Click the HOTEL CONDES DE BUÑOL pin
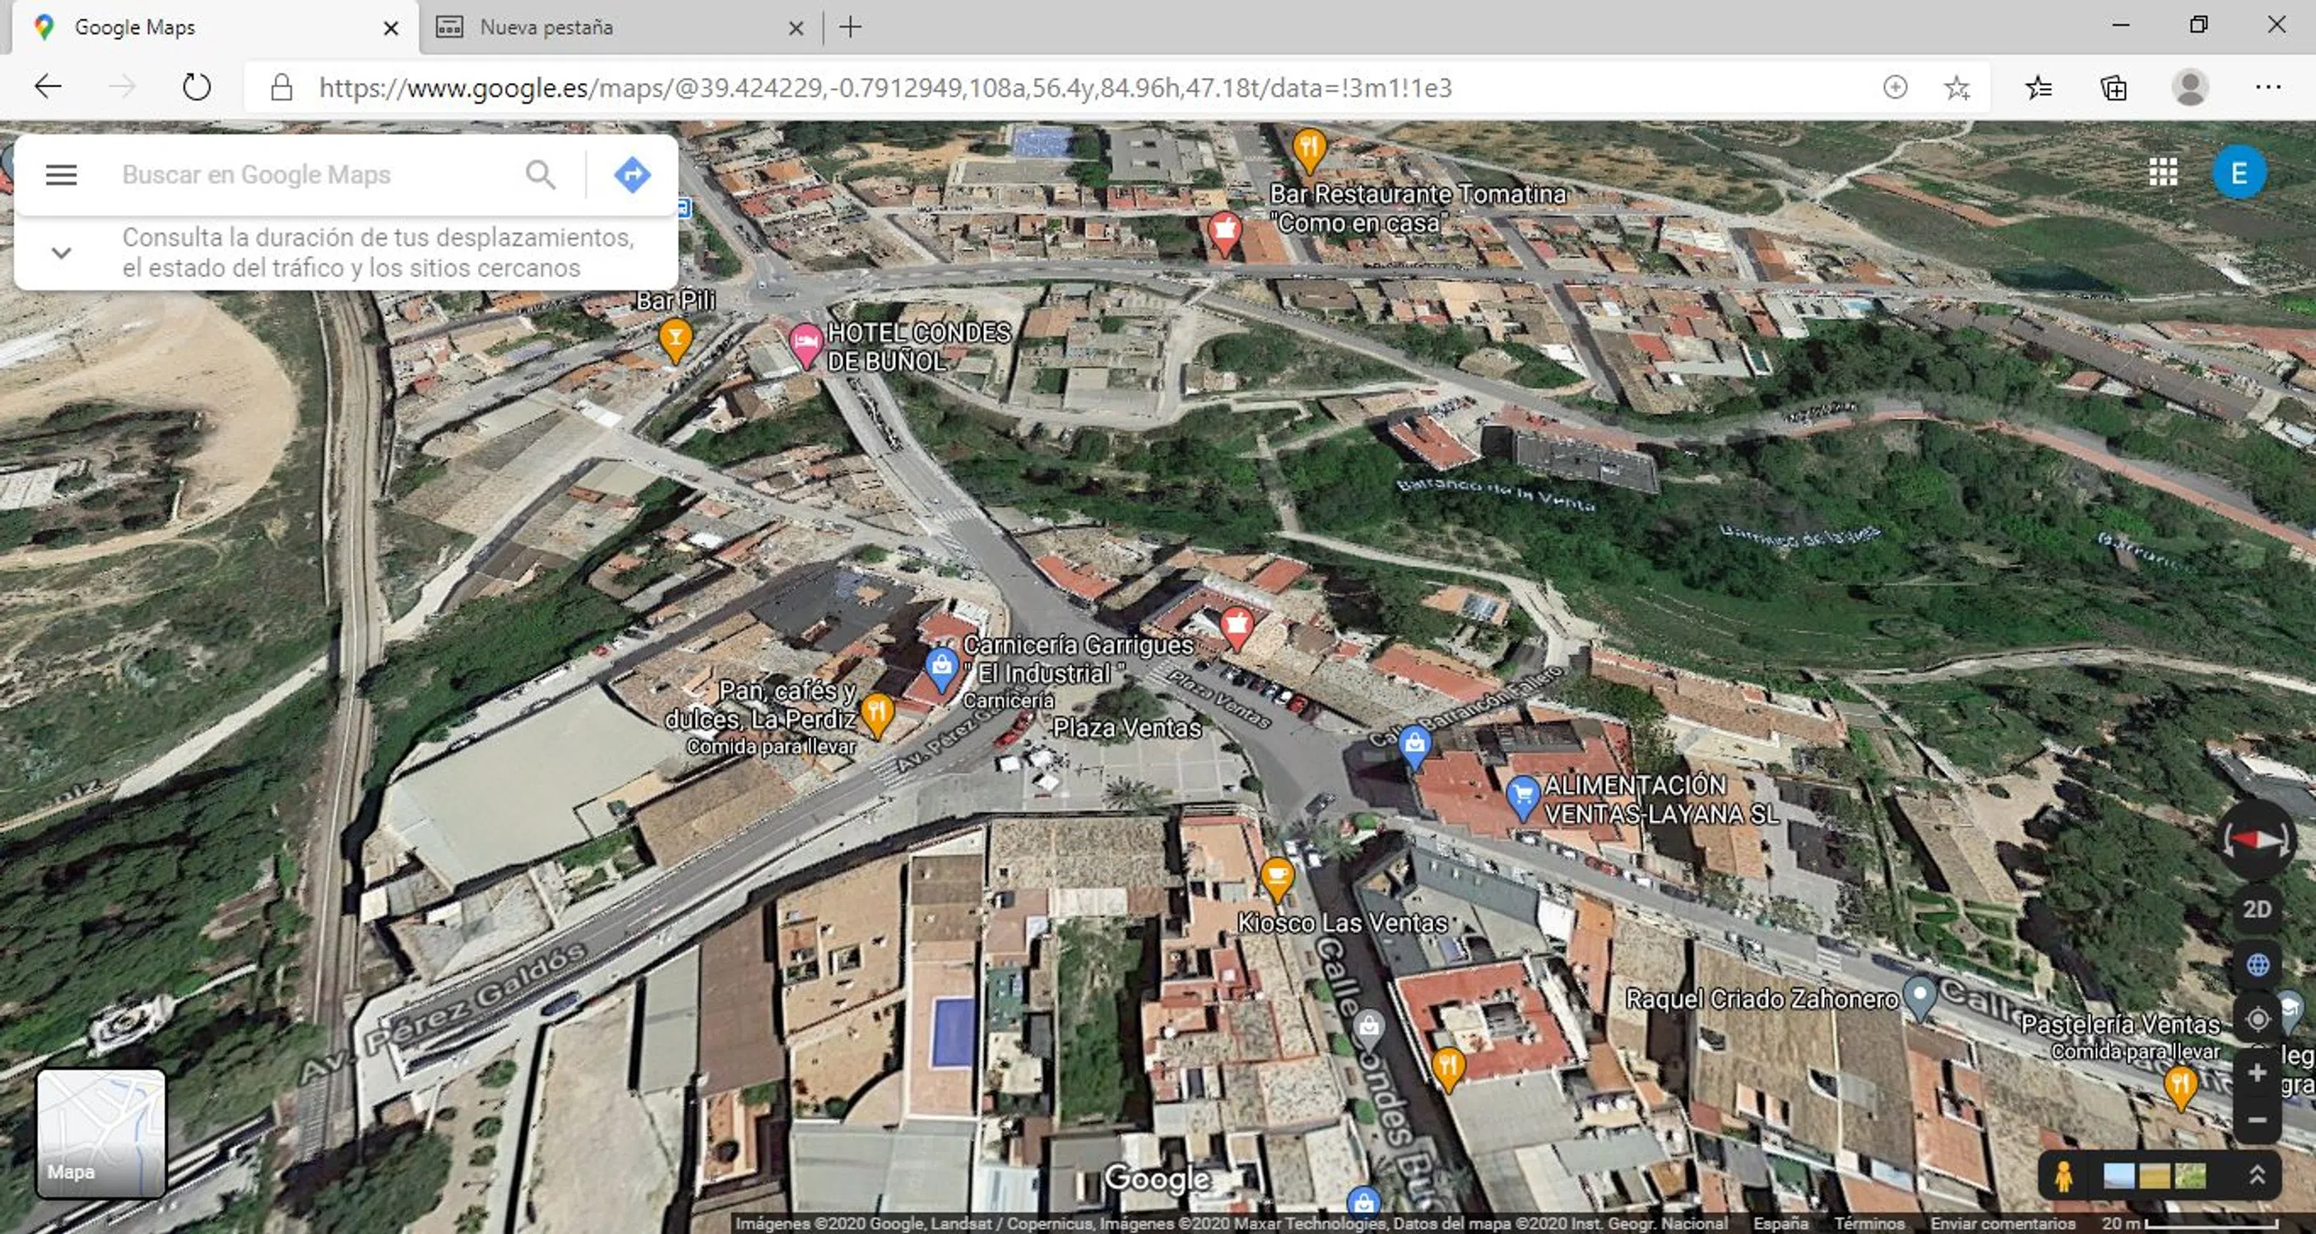Viewport: 2316px width, 1234px height. [x=805, y=343]
